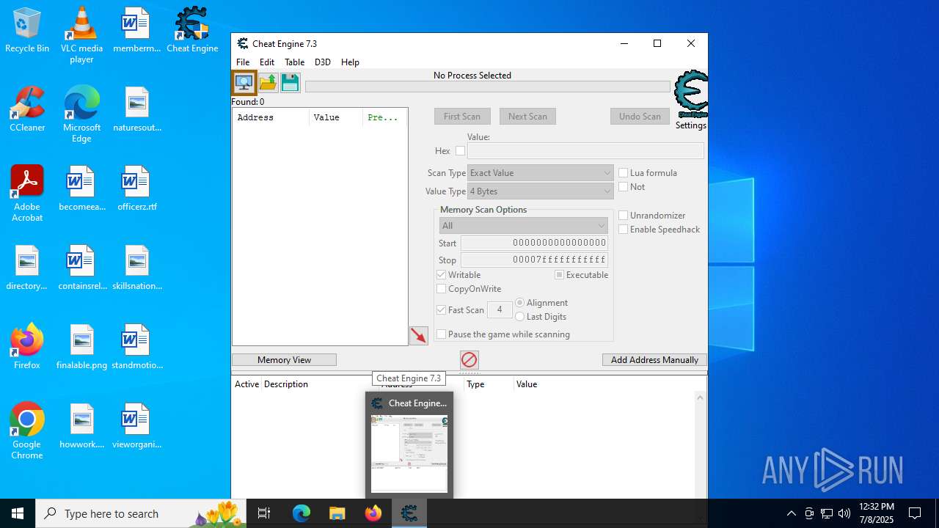The width and height of the screenshot is (939, 528).
Task: Select the finalable.png file icon
Action: pos(81,347)
